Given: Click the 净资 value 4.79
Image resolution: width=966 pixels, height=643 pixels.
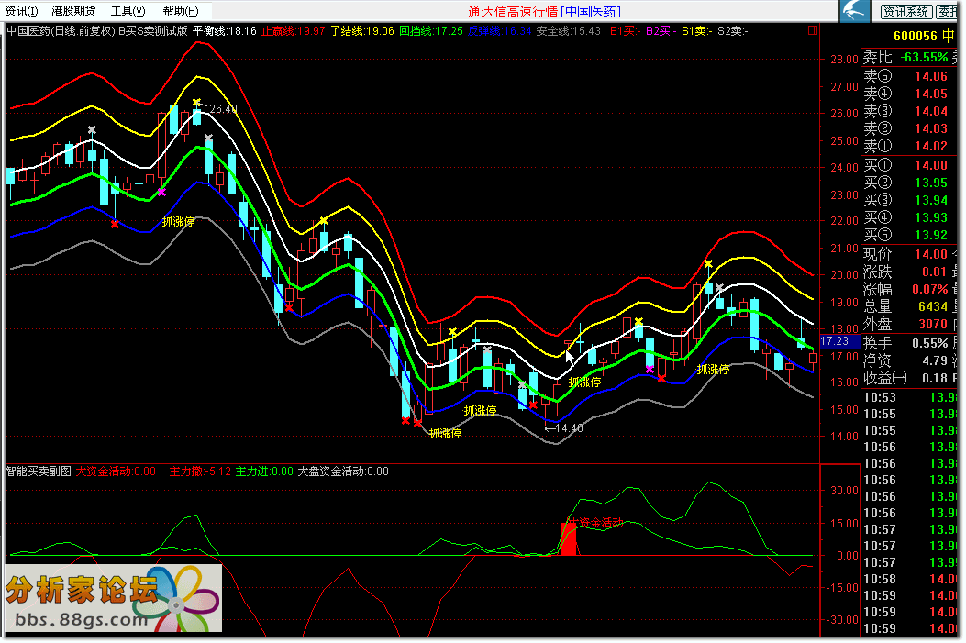Looking at the screenshot, I should 935,360.
